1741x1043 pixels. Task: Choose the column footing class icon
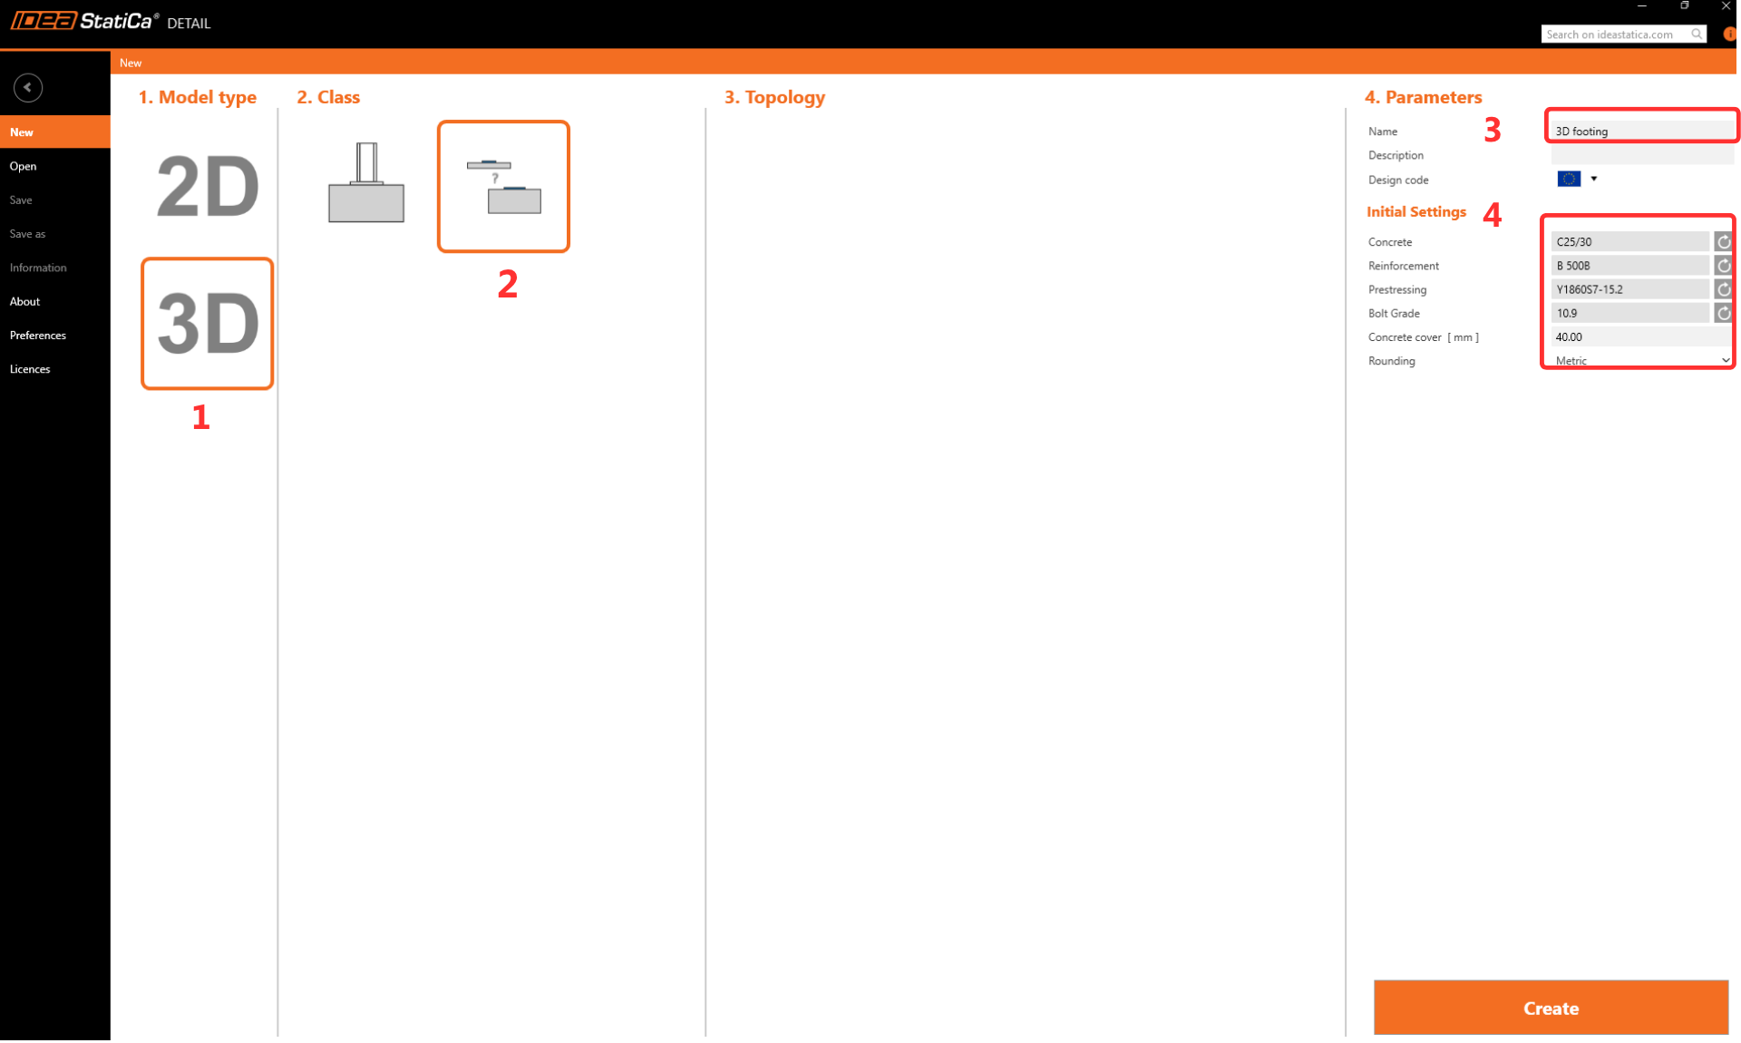point(366,184)
